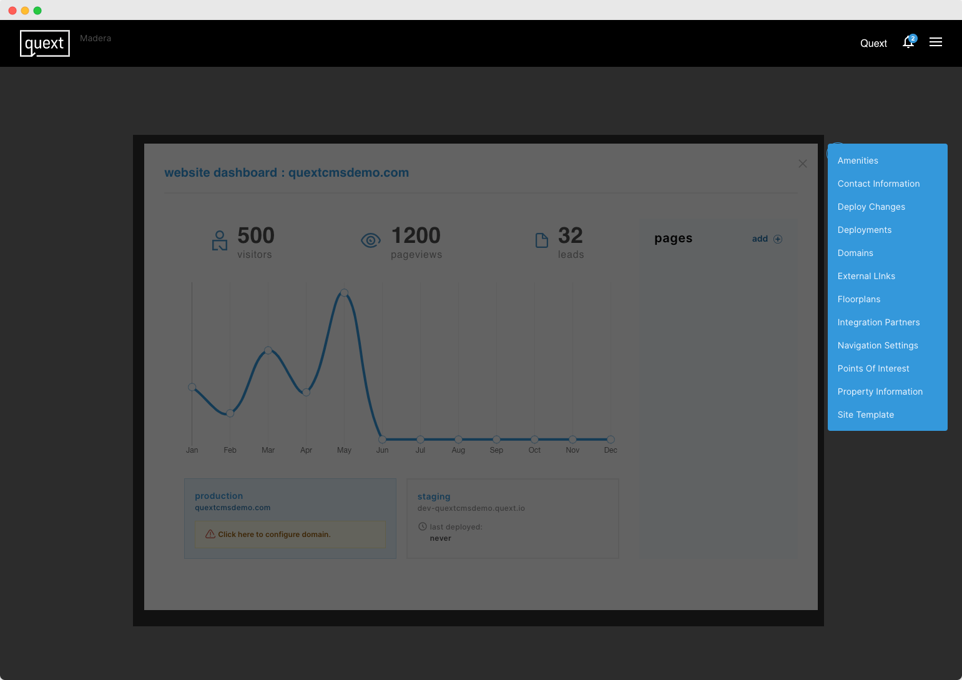Click the pageviews eye icon
The height and width of the screenshot is (680, 962).
pyautogui.click(x=371, y=240)
